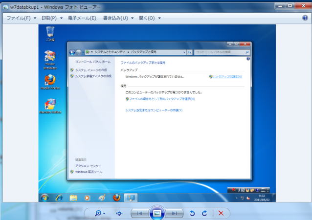Click バックアップと復元 breadcrumb
The image size is (312, 220).
click(143, 52)
